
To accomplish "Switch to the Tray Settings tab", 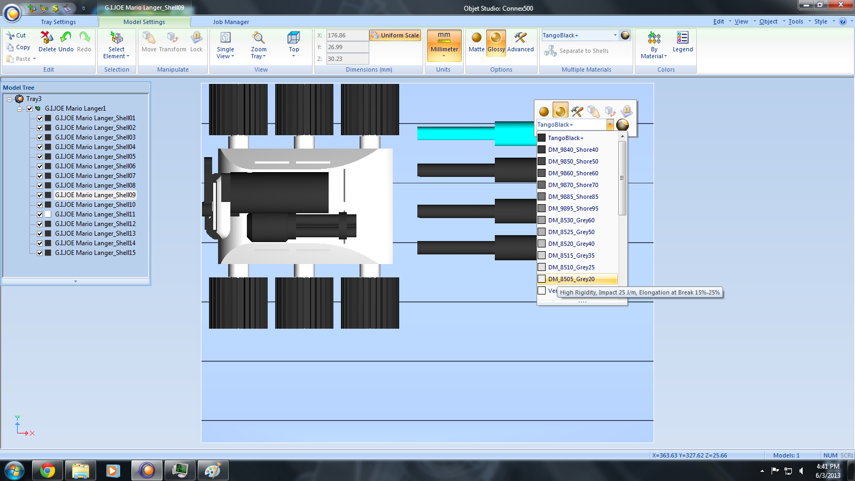I will 58,22.
